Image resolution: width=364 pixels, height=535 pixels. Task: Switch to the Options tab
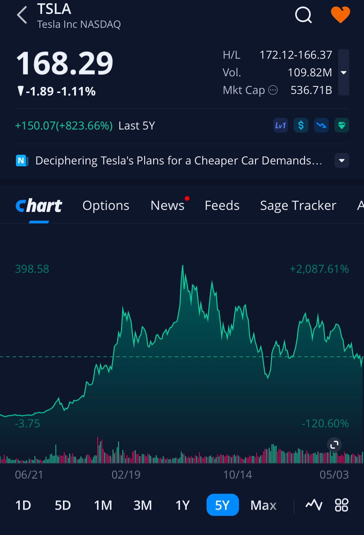(106, 206)
